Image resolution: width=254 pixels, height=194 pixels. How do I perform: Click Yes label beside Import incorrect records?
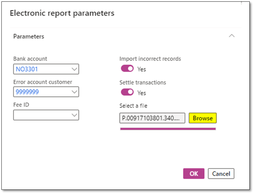pos(142,69)
